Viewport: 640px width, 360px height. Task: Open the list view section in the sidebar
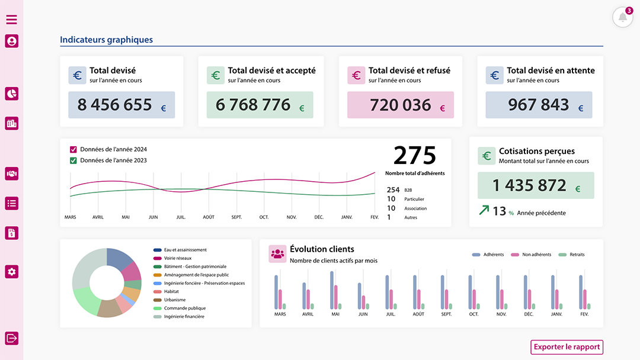tap(11, 203)
